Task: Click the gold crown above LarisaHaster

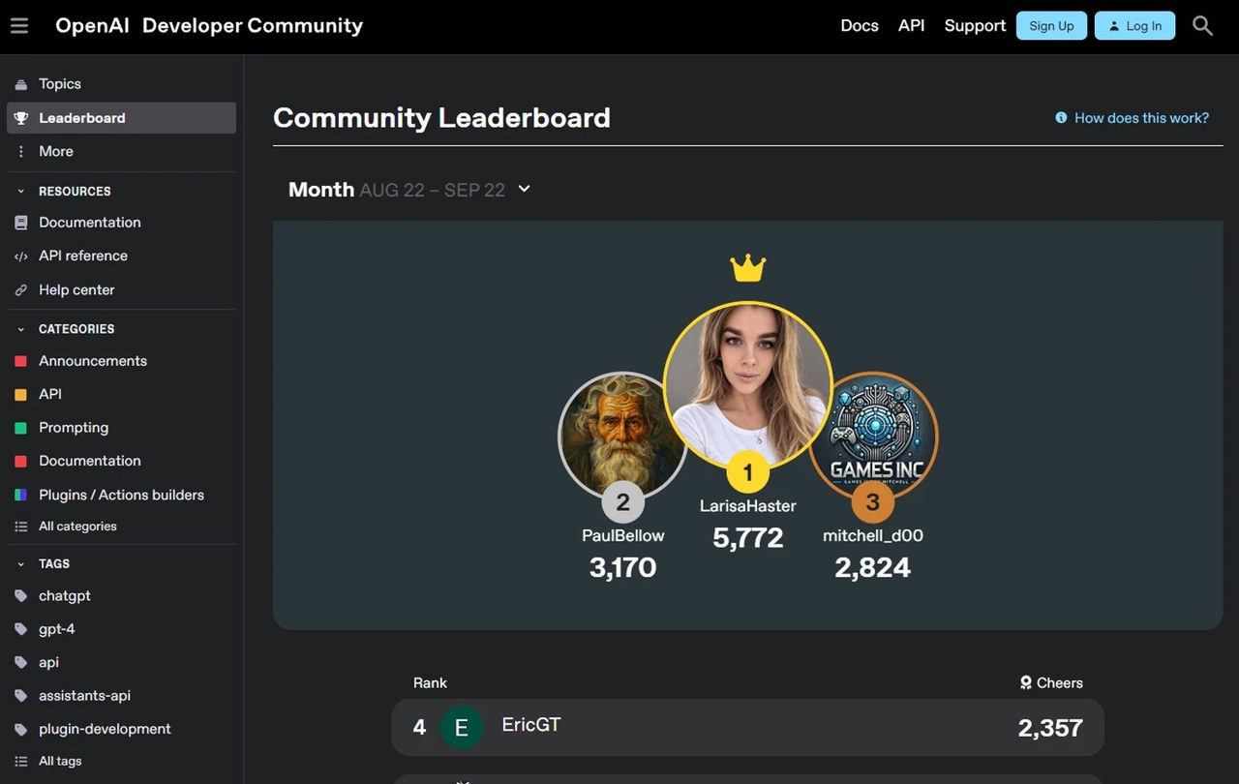Action: pos(748,268)
